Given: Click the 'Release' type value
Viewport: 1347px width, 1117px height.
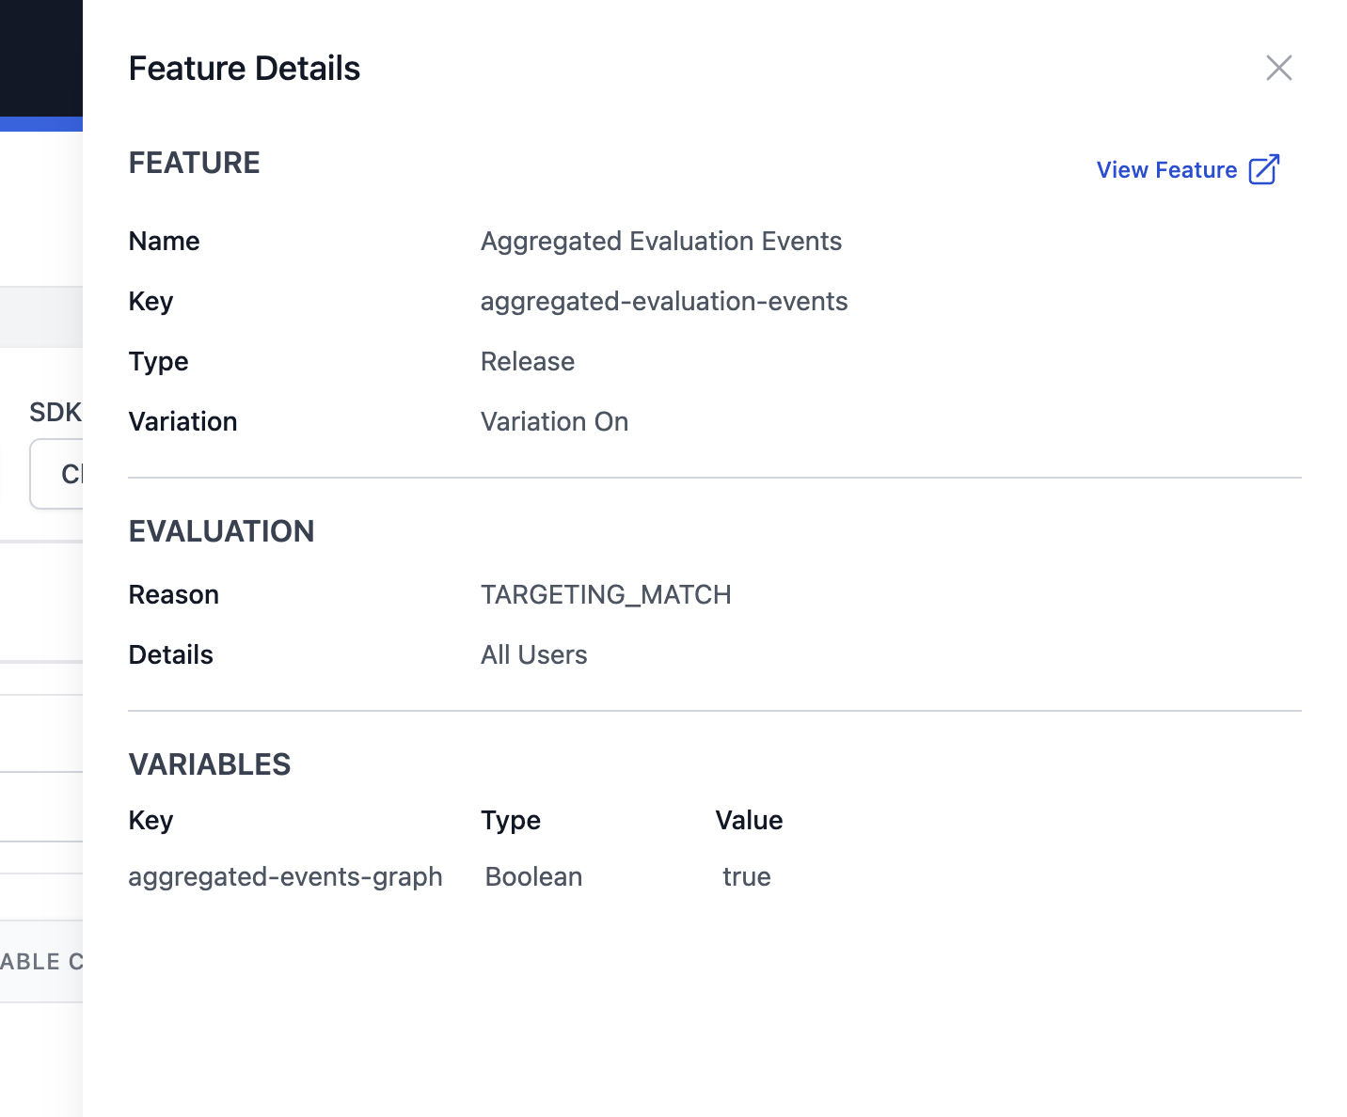Looking at the screenshot, I should [x=527, y=362].
